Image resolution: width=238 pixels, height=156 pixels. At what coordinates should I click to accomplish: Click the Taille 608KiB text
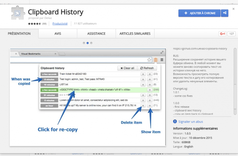tap(182, 142)
